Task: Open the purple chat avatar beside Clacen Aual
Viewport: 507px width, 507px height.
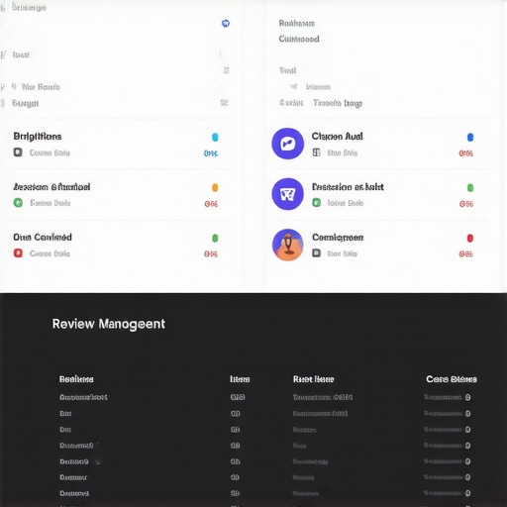Action: 288,144
